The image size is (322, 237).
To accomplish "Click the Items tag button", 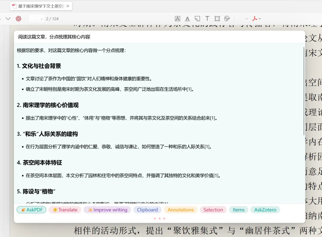I will (x=239, y=210).
